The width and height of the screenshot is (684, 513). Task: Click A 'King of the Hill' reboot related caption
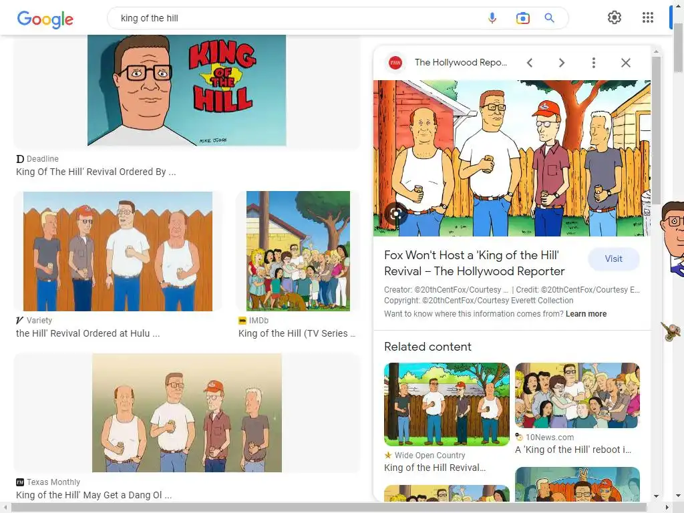[573, 450]
